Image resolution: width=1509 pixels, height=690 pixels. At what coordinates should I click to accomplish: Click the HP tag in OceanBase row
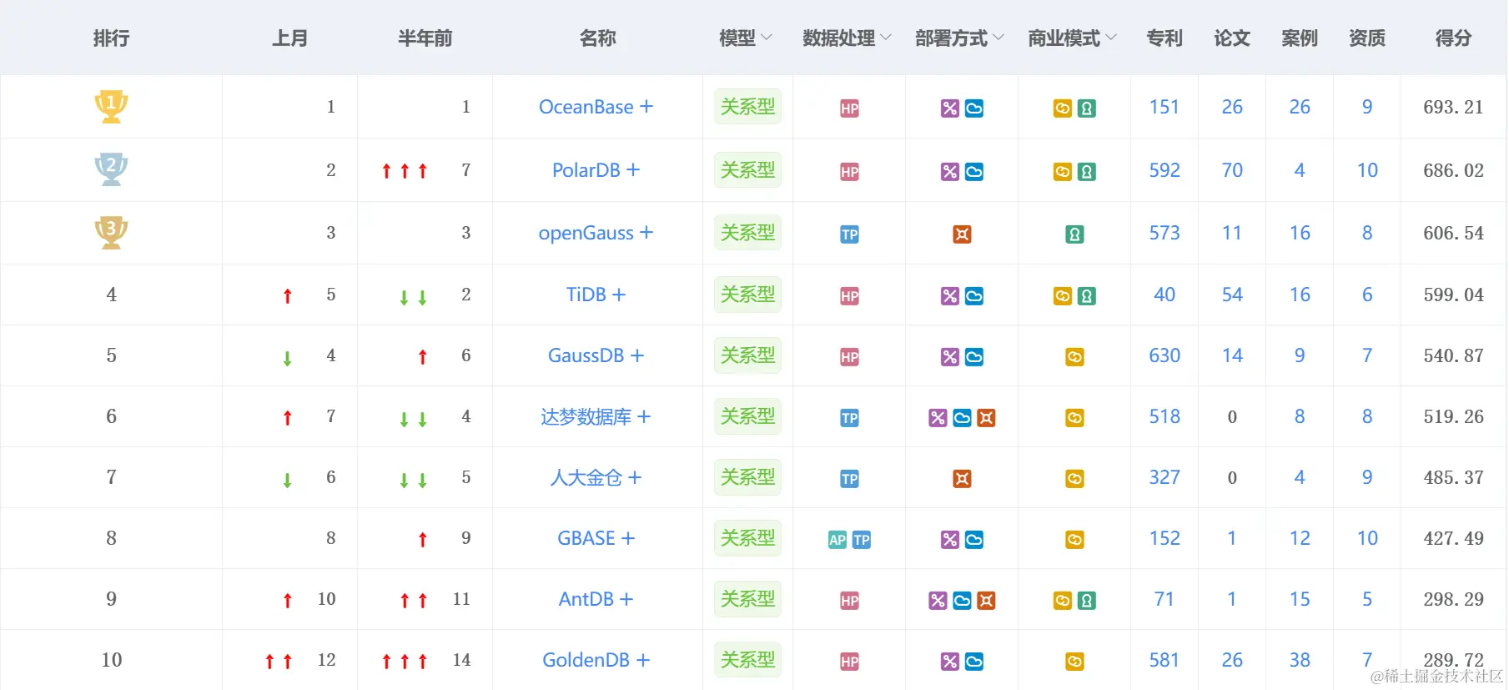[849, 108]
